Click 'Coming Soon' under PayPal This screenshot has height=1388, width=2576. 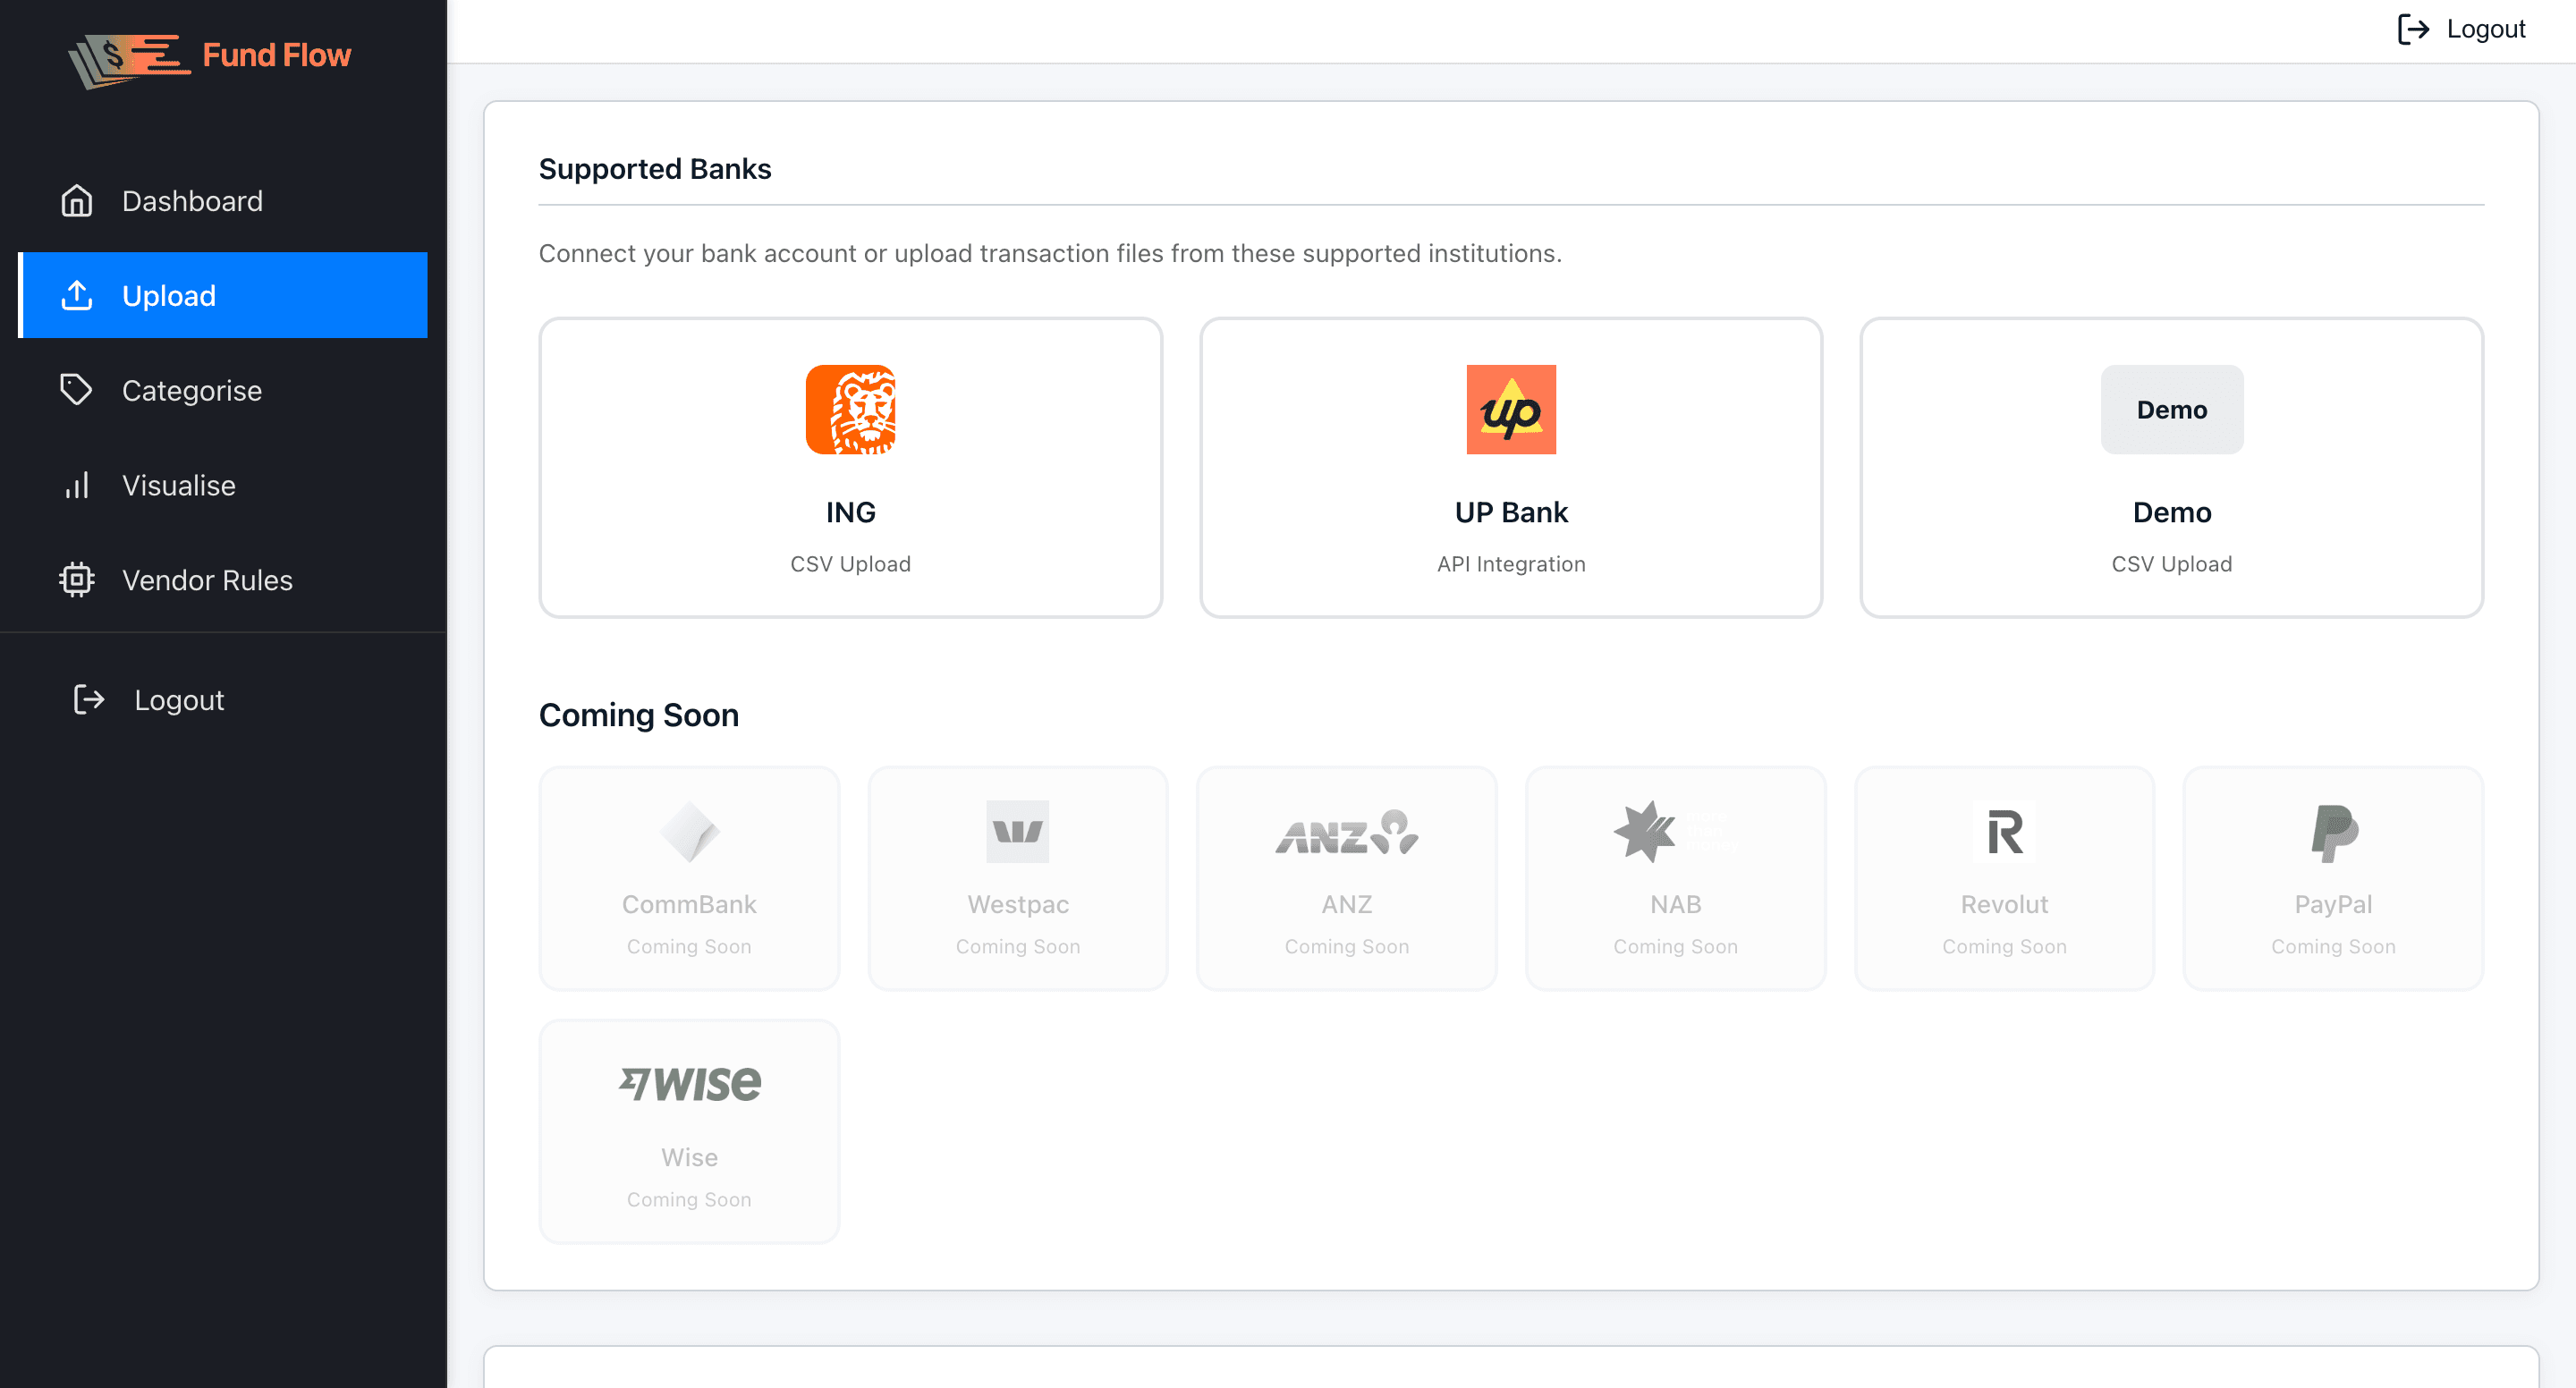click(2334, 946)
